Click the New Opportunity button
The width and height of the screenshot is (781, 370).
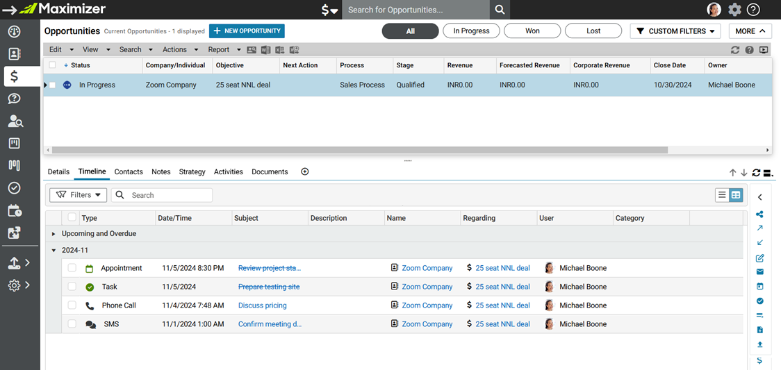pos(247,31)
